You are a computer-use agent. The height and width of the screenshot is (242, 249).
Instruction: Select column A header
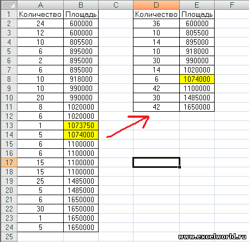(40, 5)
